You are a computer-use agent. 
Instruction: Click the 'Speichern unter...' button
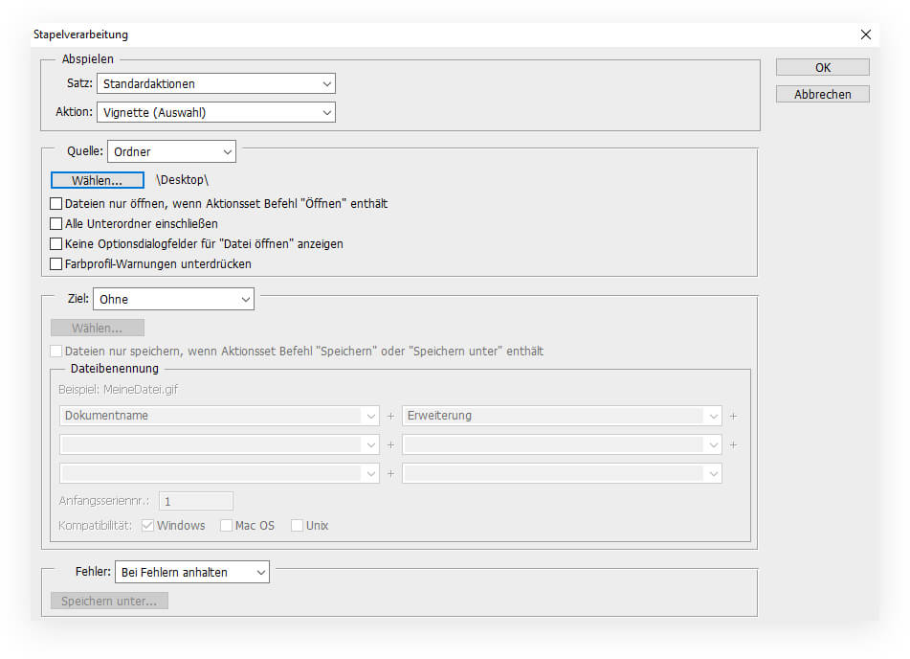[109, 602]
